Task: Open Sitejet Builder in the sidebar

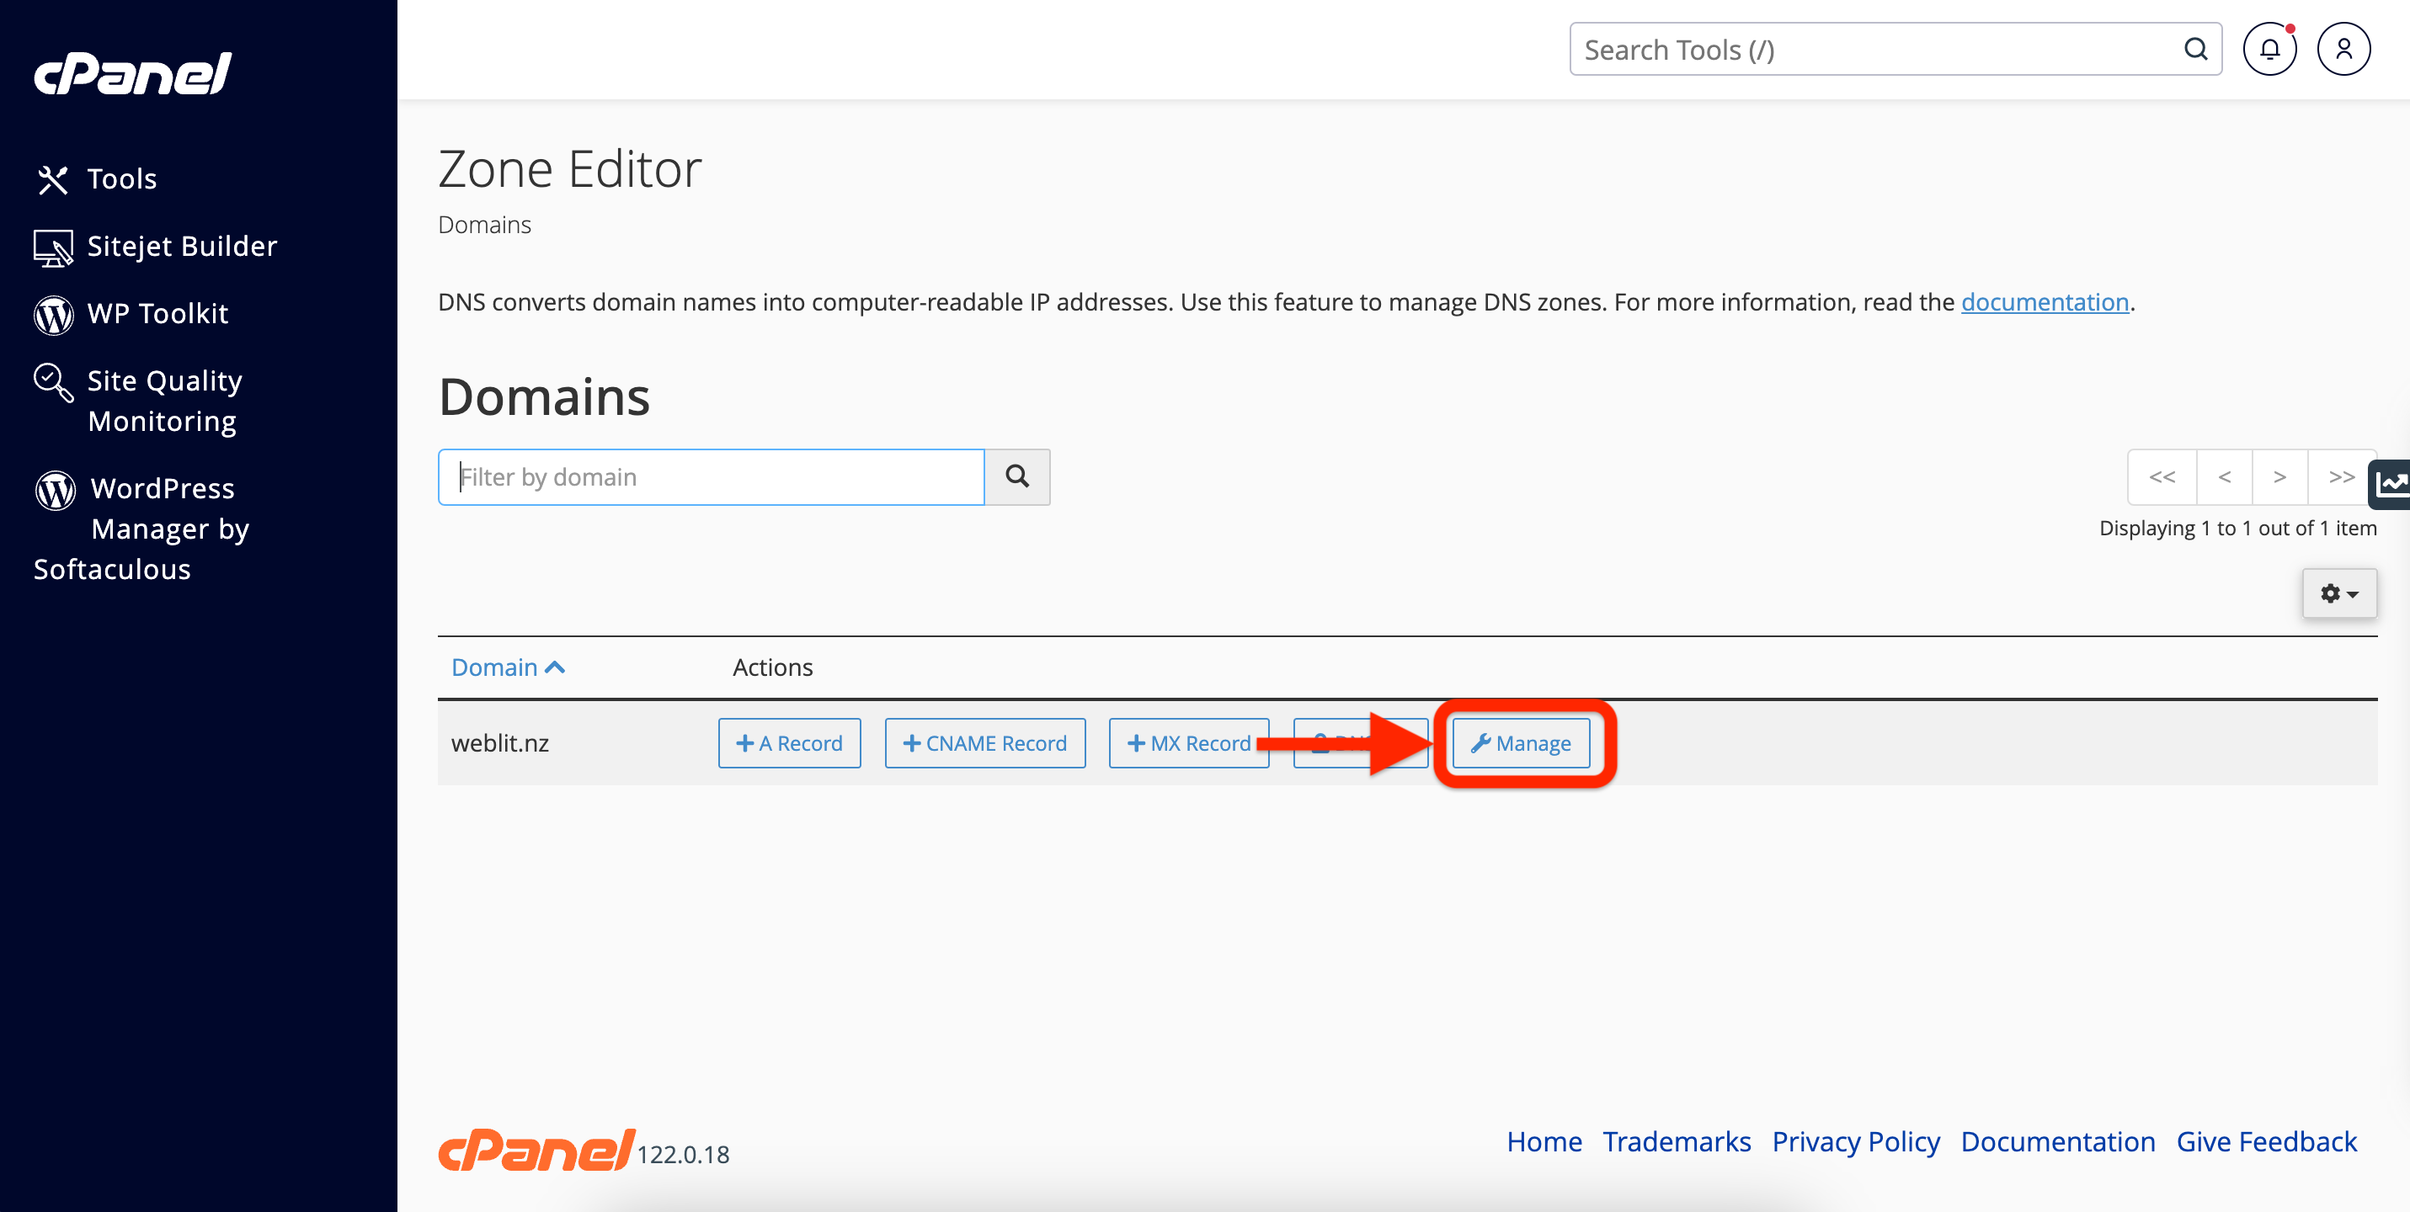Action: pyautogui.click(x=182, y=246)
